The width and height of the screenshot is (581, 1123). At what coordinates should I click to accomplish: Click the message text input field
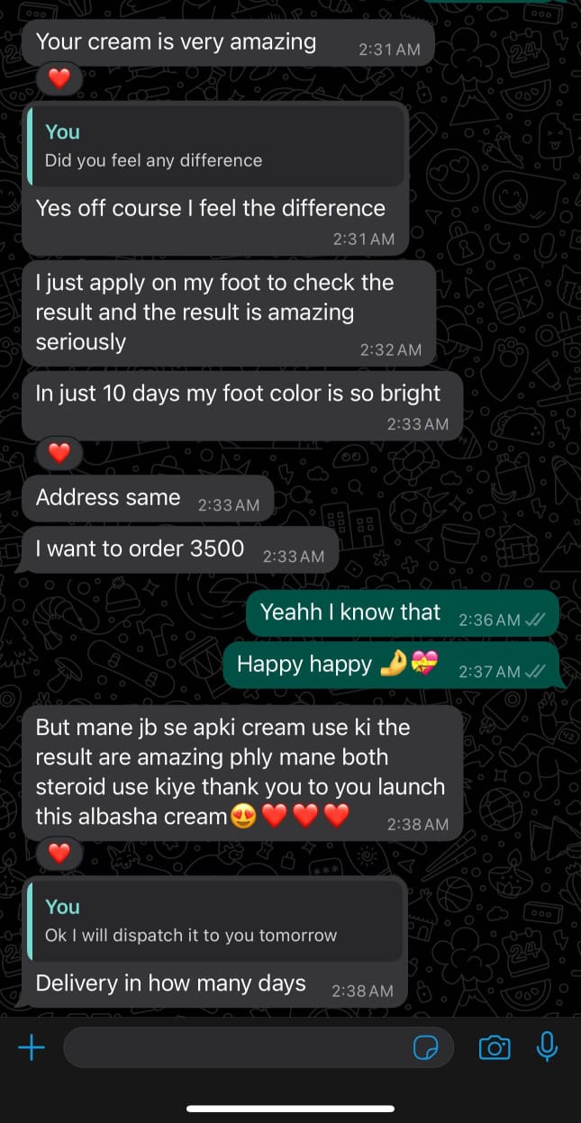tap(258, 1047)
